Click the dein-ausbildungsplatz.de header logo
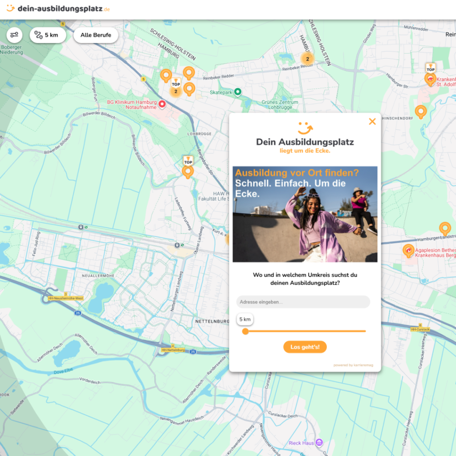The height and width of the screenshot is (456, 456). [x=58, y=9]
